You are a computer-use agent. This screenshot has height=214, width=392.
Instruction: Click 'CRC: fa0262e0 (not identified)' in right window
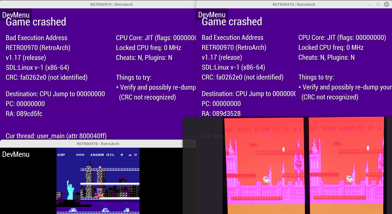tap(243, 77)
